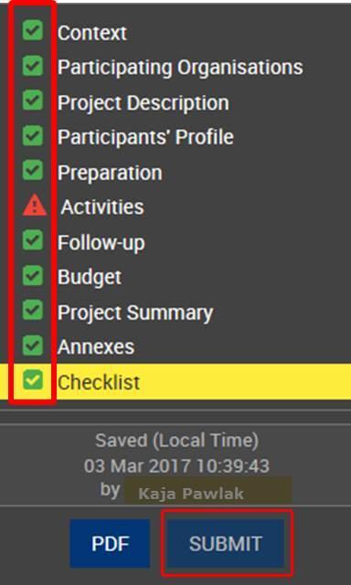Click the PDF button
351x585 pixels.
[110, 544]
